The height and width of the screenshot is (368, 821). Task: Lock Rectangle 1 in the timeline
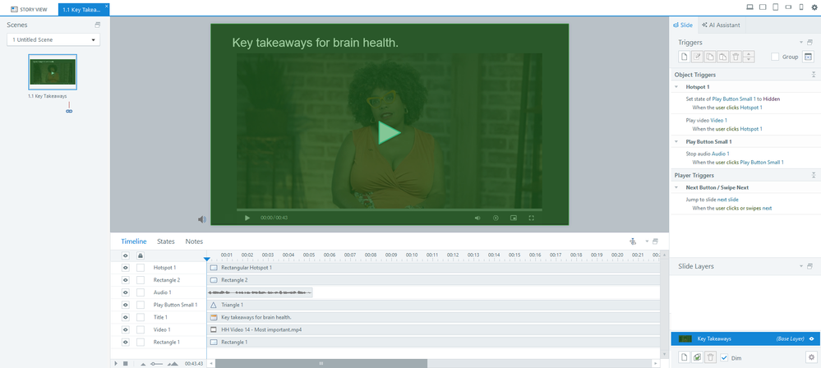point(141,342)
